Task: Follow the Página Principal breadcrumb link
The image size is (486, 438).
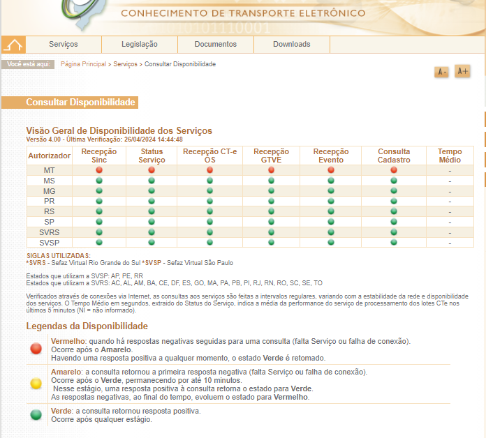Action: tap(83, 64)
